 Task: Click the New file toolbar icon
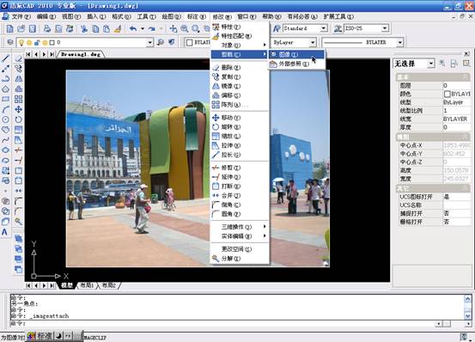pos(9,28)
